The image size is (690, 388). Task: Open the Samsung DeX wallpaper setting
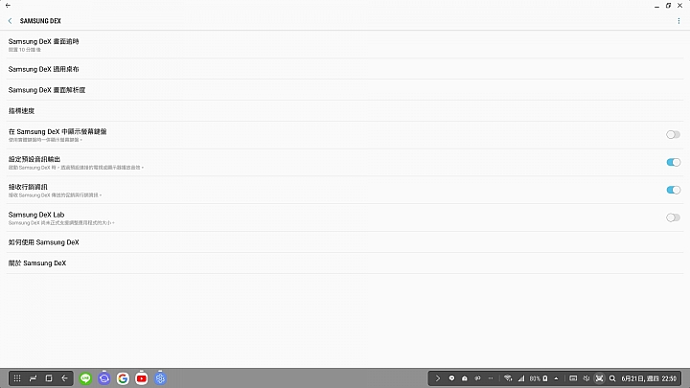click(345, 69)
